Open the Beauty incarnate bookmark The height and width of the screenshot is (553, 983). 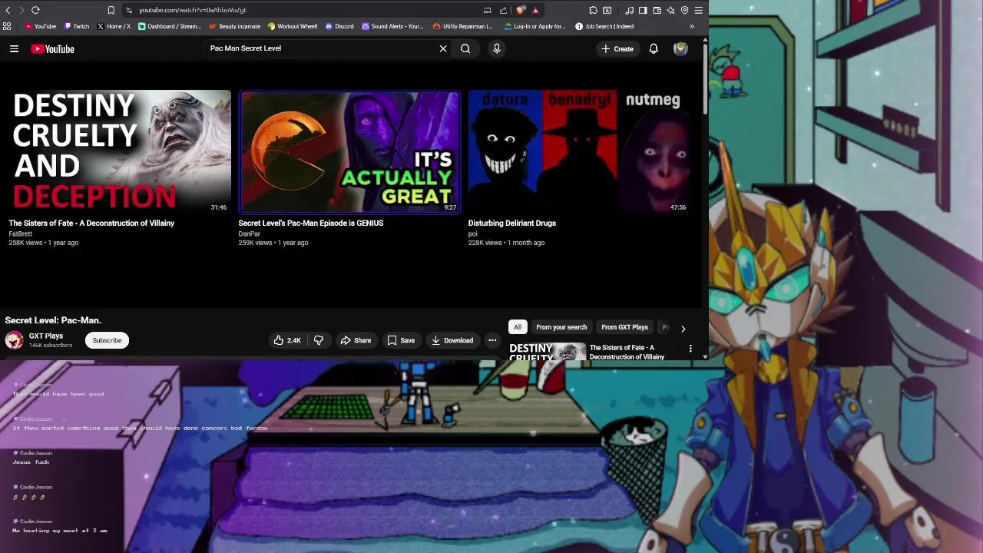235,26
